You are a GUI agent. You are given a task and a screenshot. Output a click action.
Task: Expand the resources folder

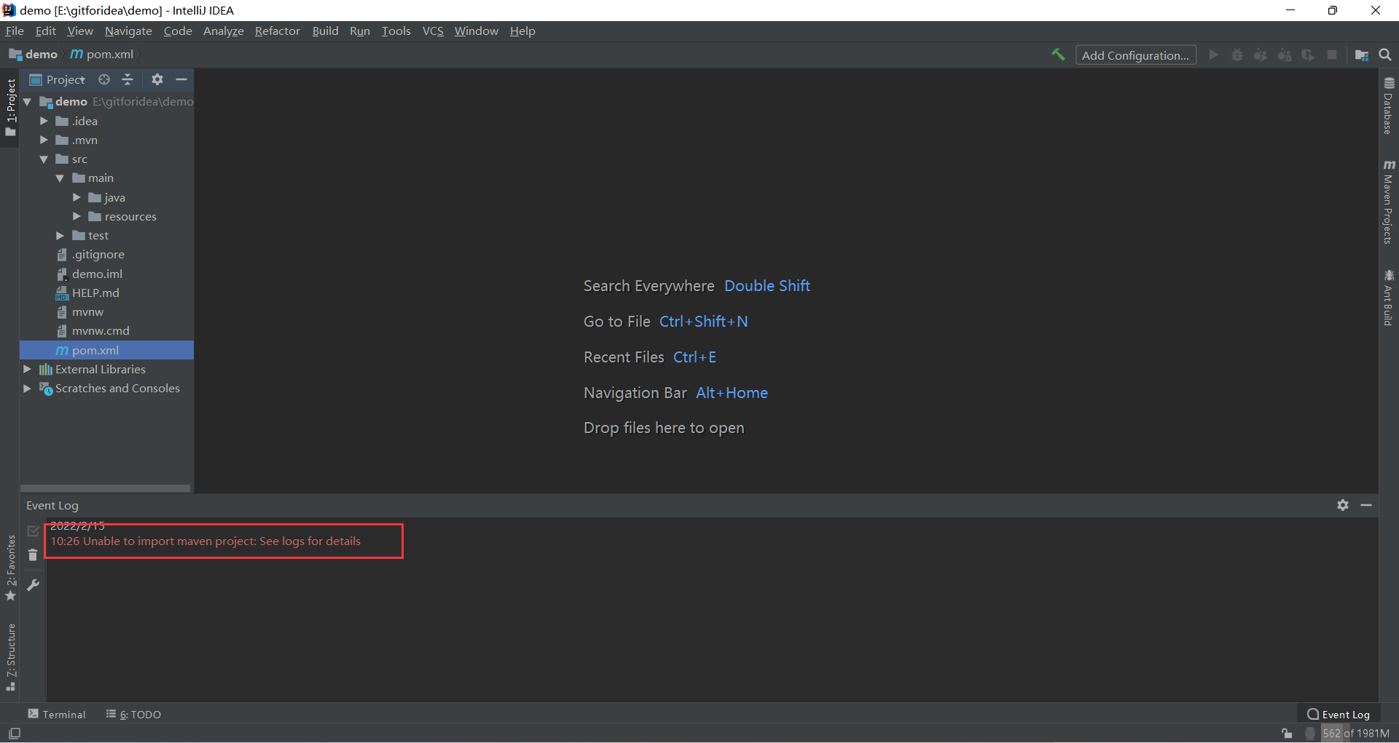[77, 216]
